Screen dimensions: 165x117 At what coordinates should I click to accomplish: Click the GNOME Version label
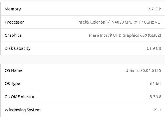tap(20, 97)
